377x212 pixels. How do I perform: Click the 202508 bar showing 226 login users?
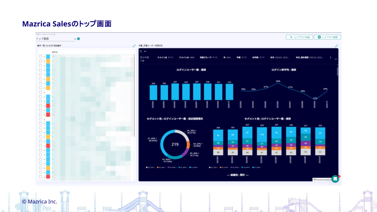[x=208, y=91]
